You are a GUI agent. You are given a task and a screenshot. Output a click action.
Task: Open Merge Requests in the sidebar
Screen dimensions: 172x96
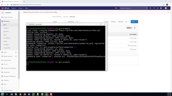pyautogui.click(x=8, y=56)
